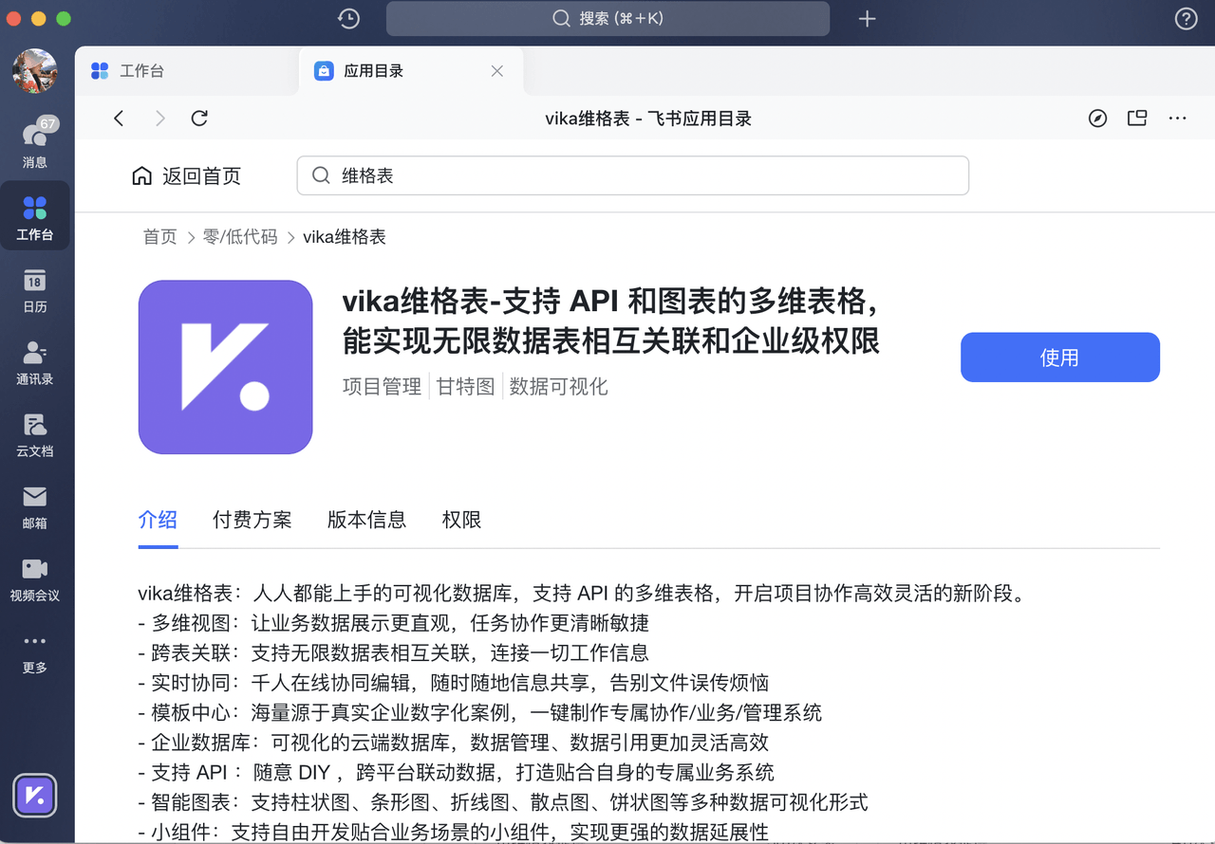The height and width of the screenshot is (844, 1215).
Task: Open 日历 calendar in the sidebar
Action: tap(35, 291)
